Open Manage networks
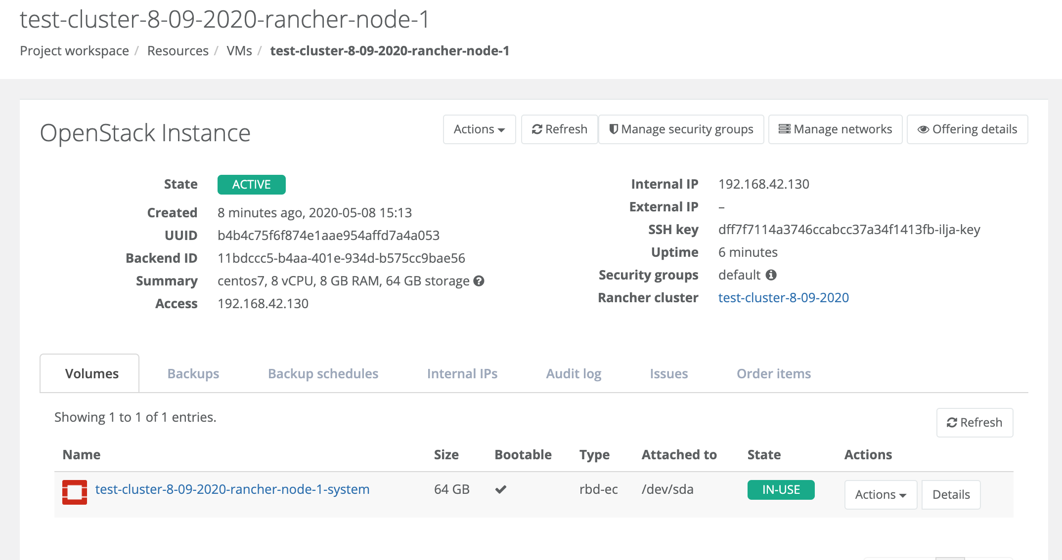The width and height of the screenshot is (1062, 560). tap(835, 129)
